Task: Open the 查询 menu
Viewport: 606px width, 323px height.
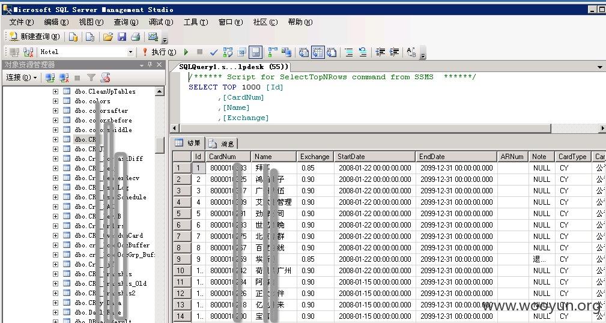Action: click(126, 22)
